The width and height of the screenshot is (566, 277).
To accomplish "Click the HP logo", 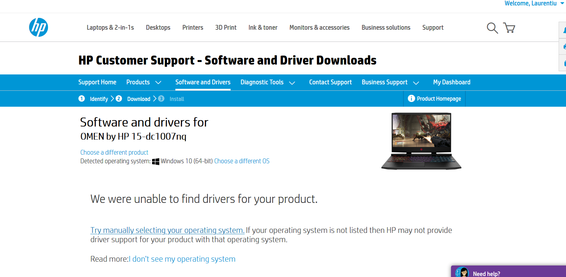I will tap(38, 27).
